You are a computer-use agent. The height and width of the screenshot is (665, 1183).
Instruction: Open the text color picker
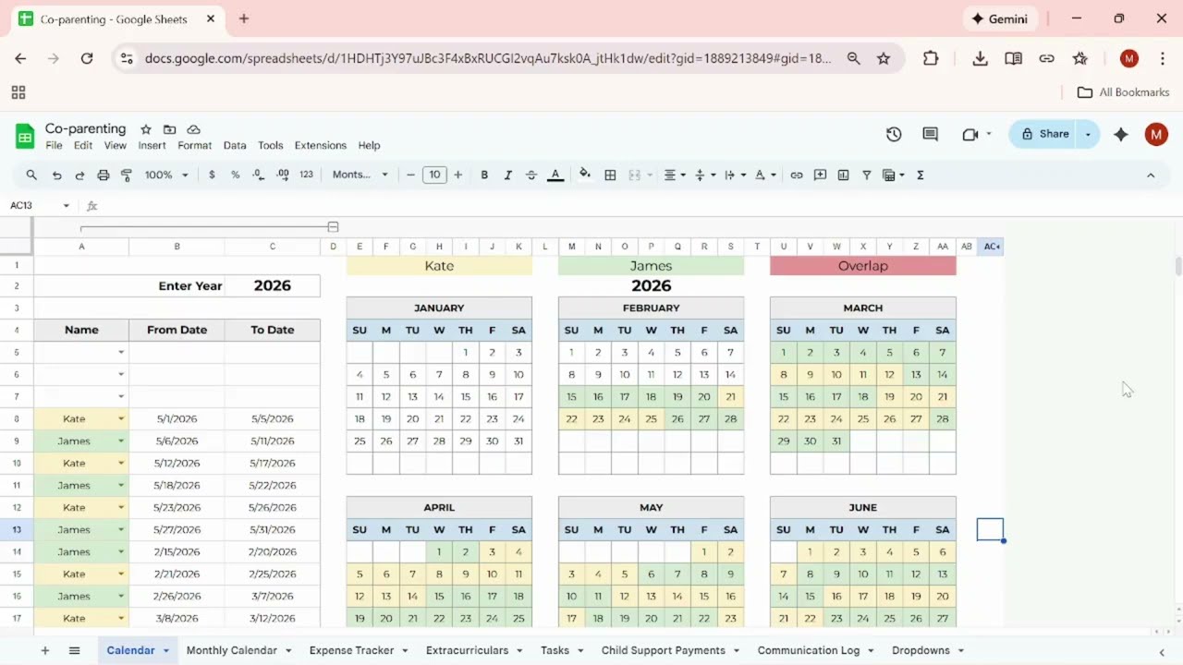(555, 175)
